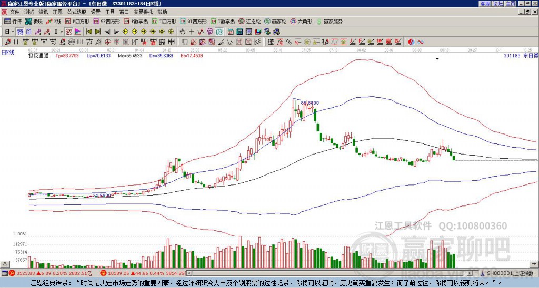Open the 9T四方形 tool
This screenshot has width=539, height=288.
(193, 21)
